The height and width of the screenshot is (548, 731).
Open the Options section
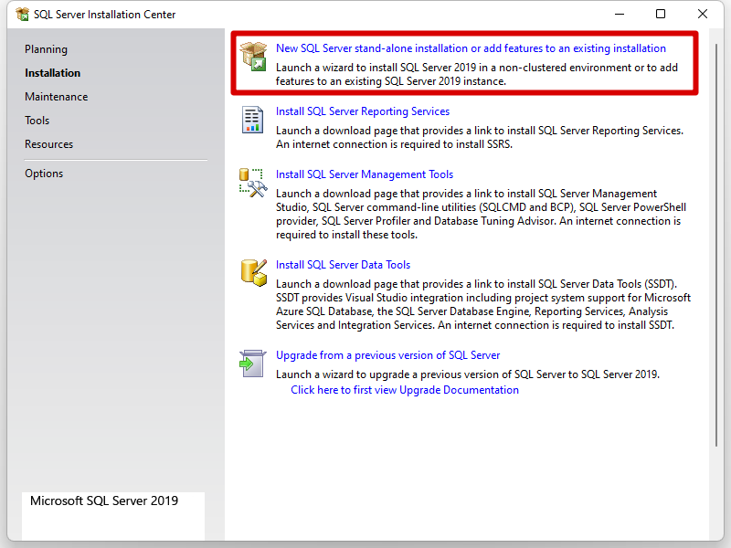[44, 174]
